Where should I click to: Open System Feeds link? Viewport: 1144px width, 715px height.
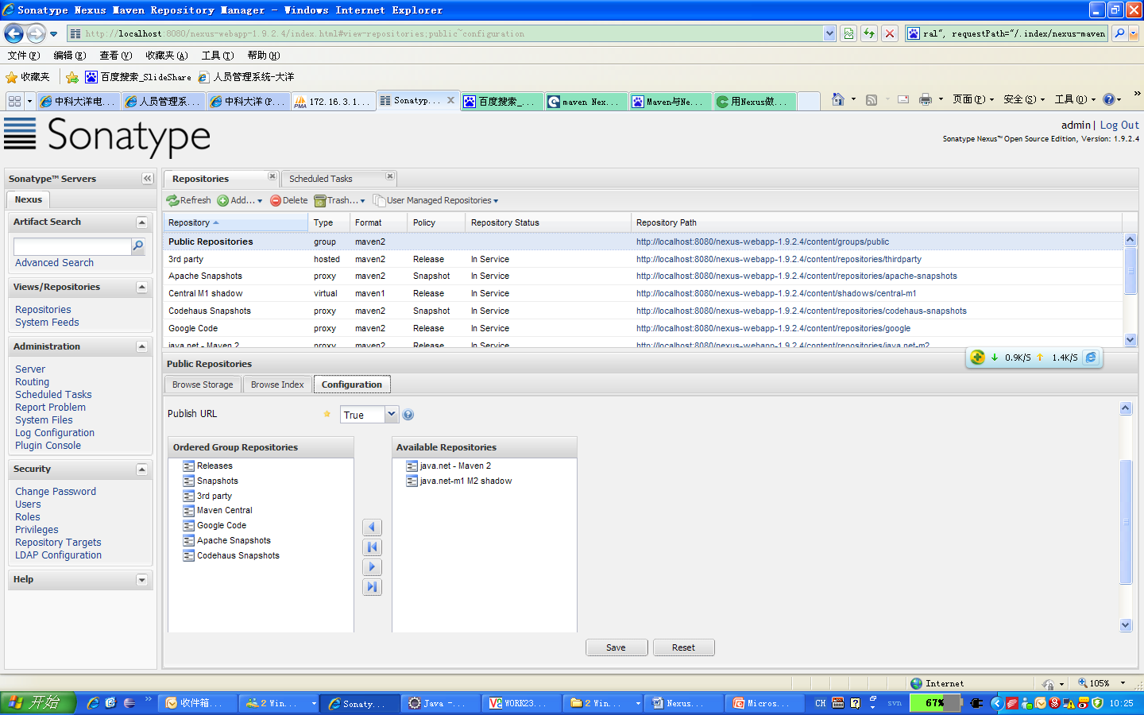pos(47,322)
